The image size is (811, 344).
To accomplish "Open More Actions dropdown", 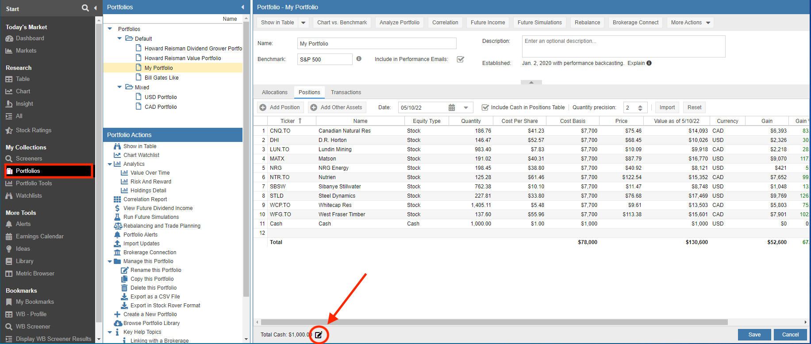I will pyautogui.click(x=690, y=23).
